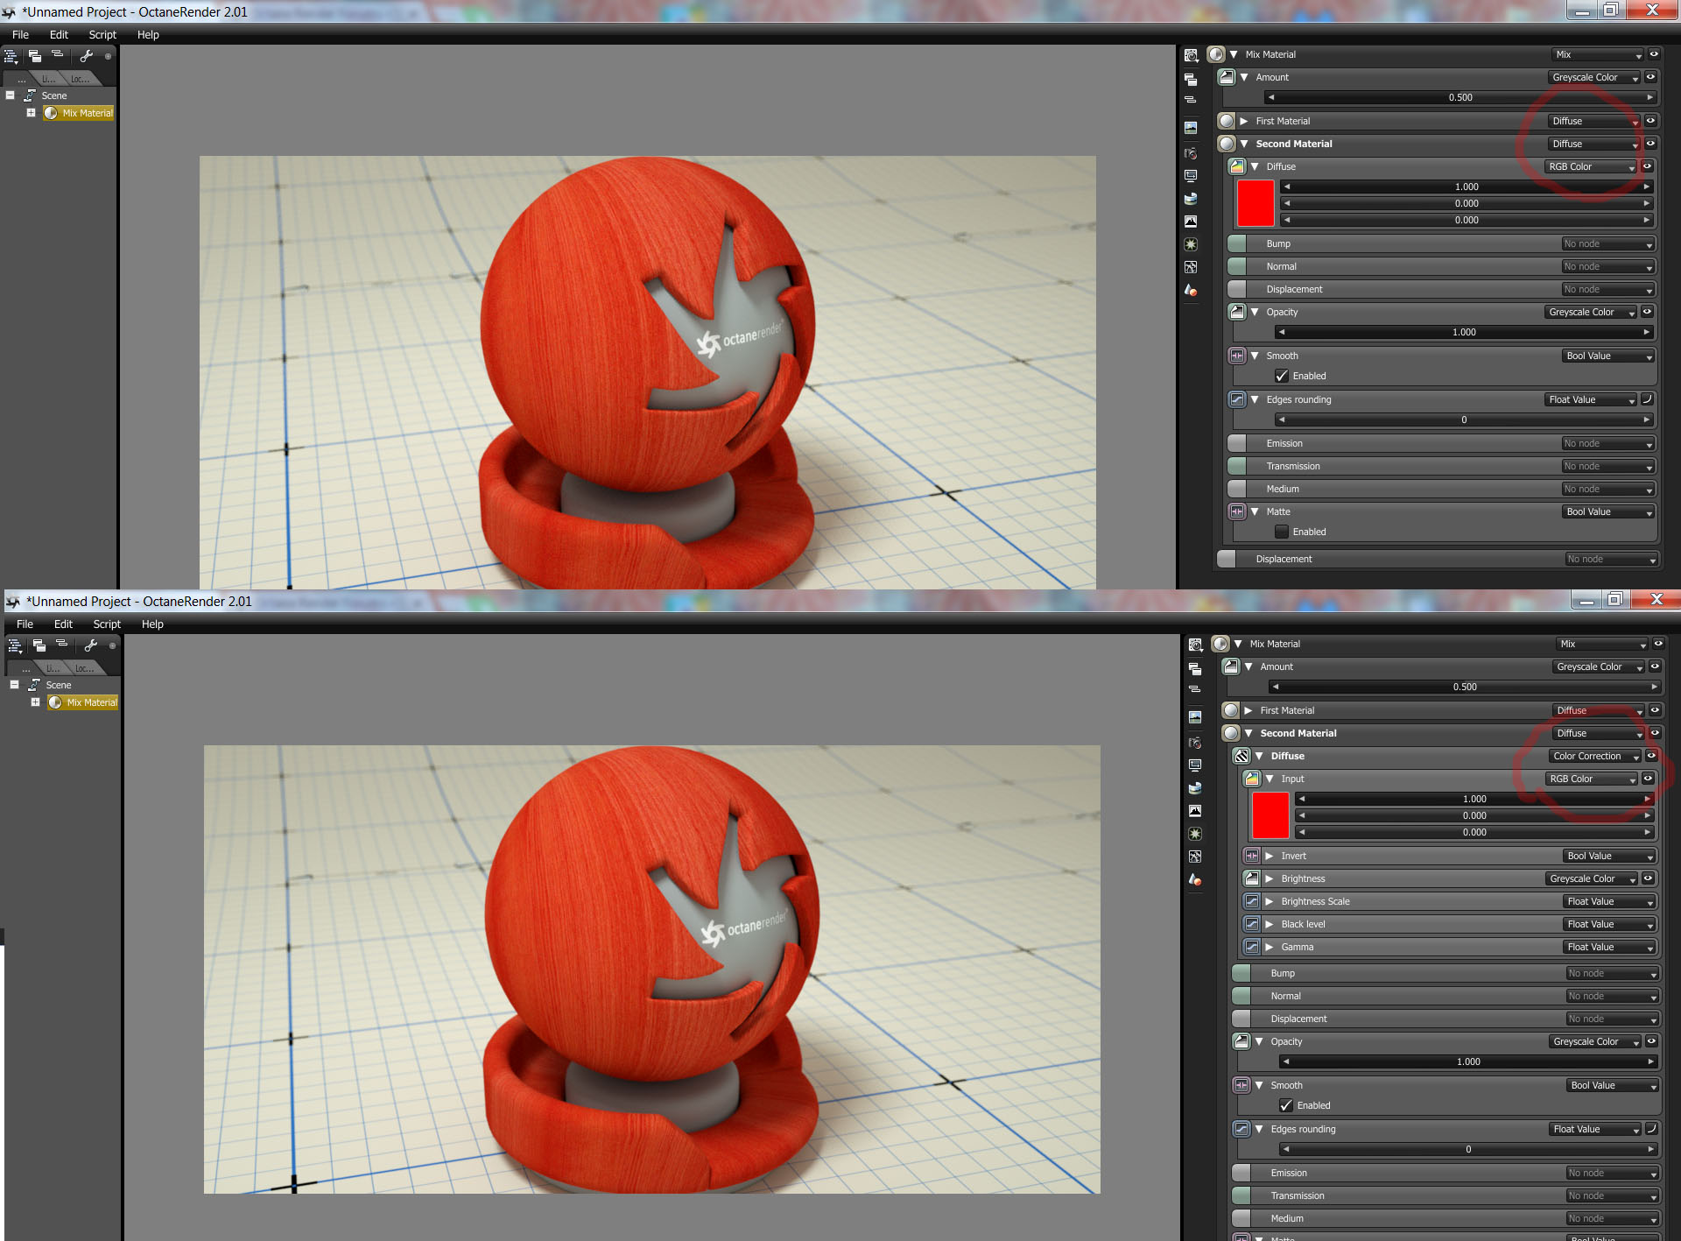Toggle eye icon beside Color Correction dropdown
This screenshot has height=1241, width=1681.
[x=1651, y=756]
